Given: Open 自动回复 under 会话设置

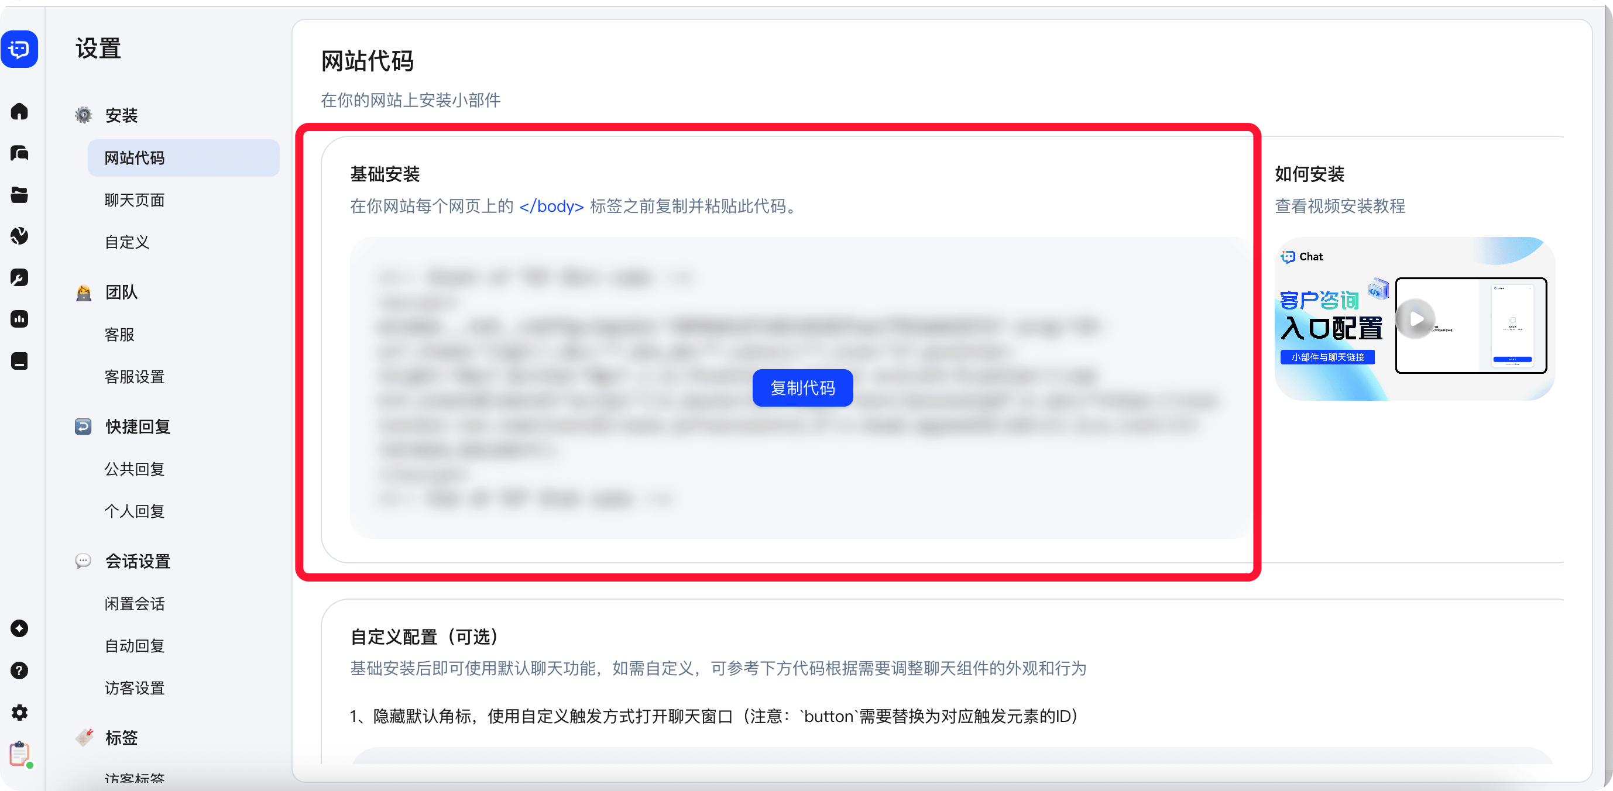Looking at the screenshot, I should coord(135,646).
